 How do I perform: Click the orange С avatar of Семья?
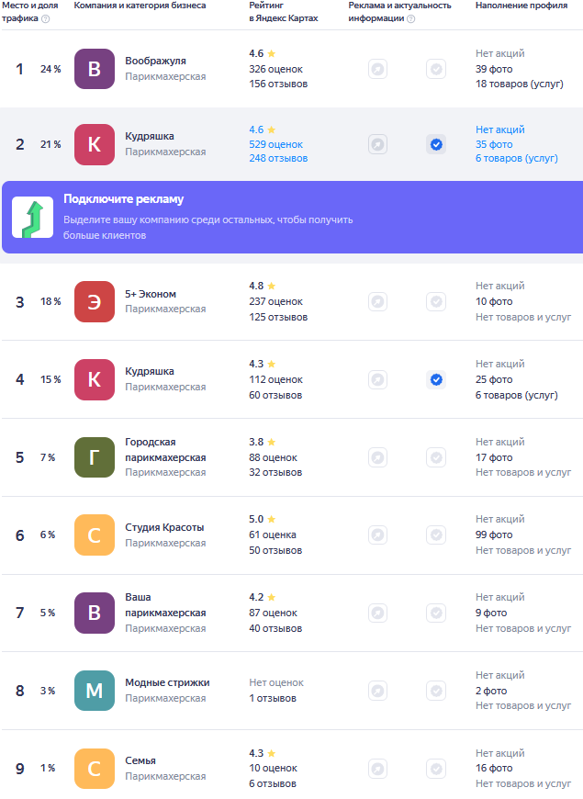coord(95,769)
